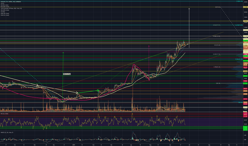Click the 190.00 price axis label
Viewport: 248px width, 146px height.
[246, 17]
